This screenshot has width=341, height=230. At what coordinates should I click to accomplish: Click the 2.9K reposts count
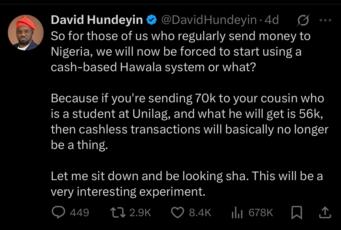140,212
